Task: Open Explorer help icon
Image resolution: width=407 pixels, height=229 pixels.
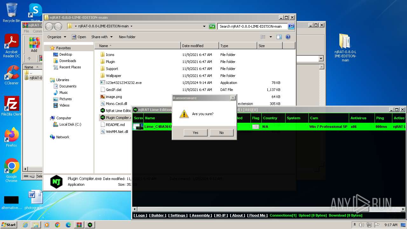Action: pyautogui.click(x=288, y=37)
